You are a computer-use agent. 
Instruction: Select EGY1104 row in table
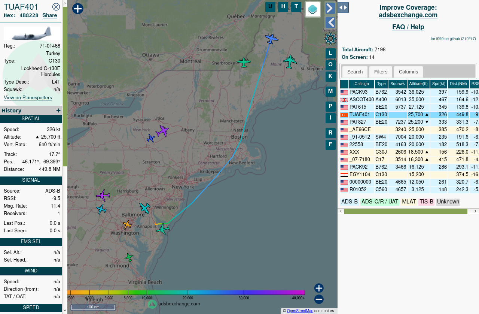point(409,175)
